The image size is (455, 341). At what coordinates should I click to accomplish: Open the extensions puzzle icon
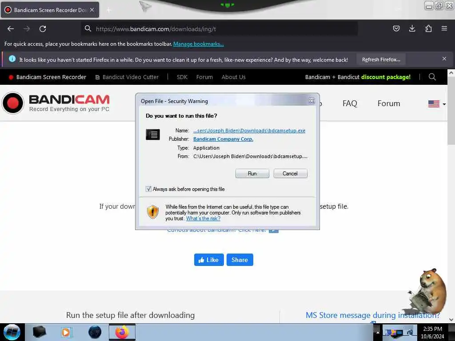428,28
